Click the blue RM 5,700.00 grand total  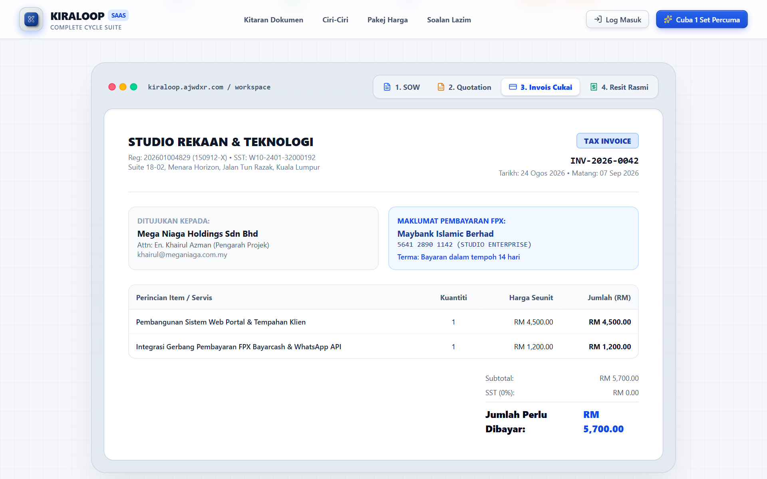(603, 422)
